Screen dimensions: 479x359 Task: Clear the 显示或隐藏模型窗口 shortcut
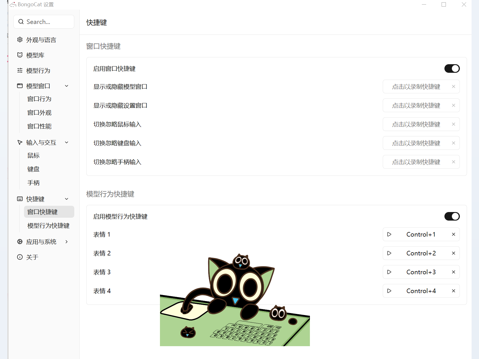click(x=454, y=86)
